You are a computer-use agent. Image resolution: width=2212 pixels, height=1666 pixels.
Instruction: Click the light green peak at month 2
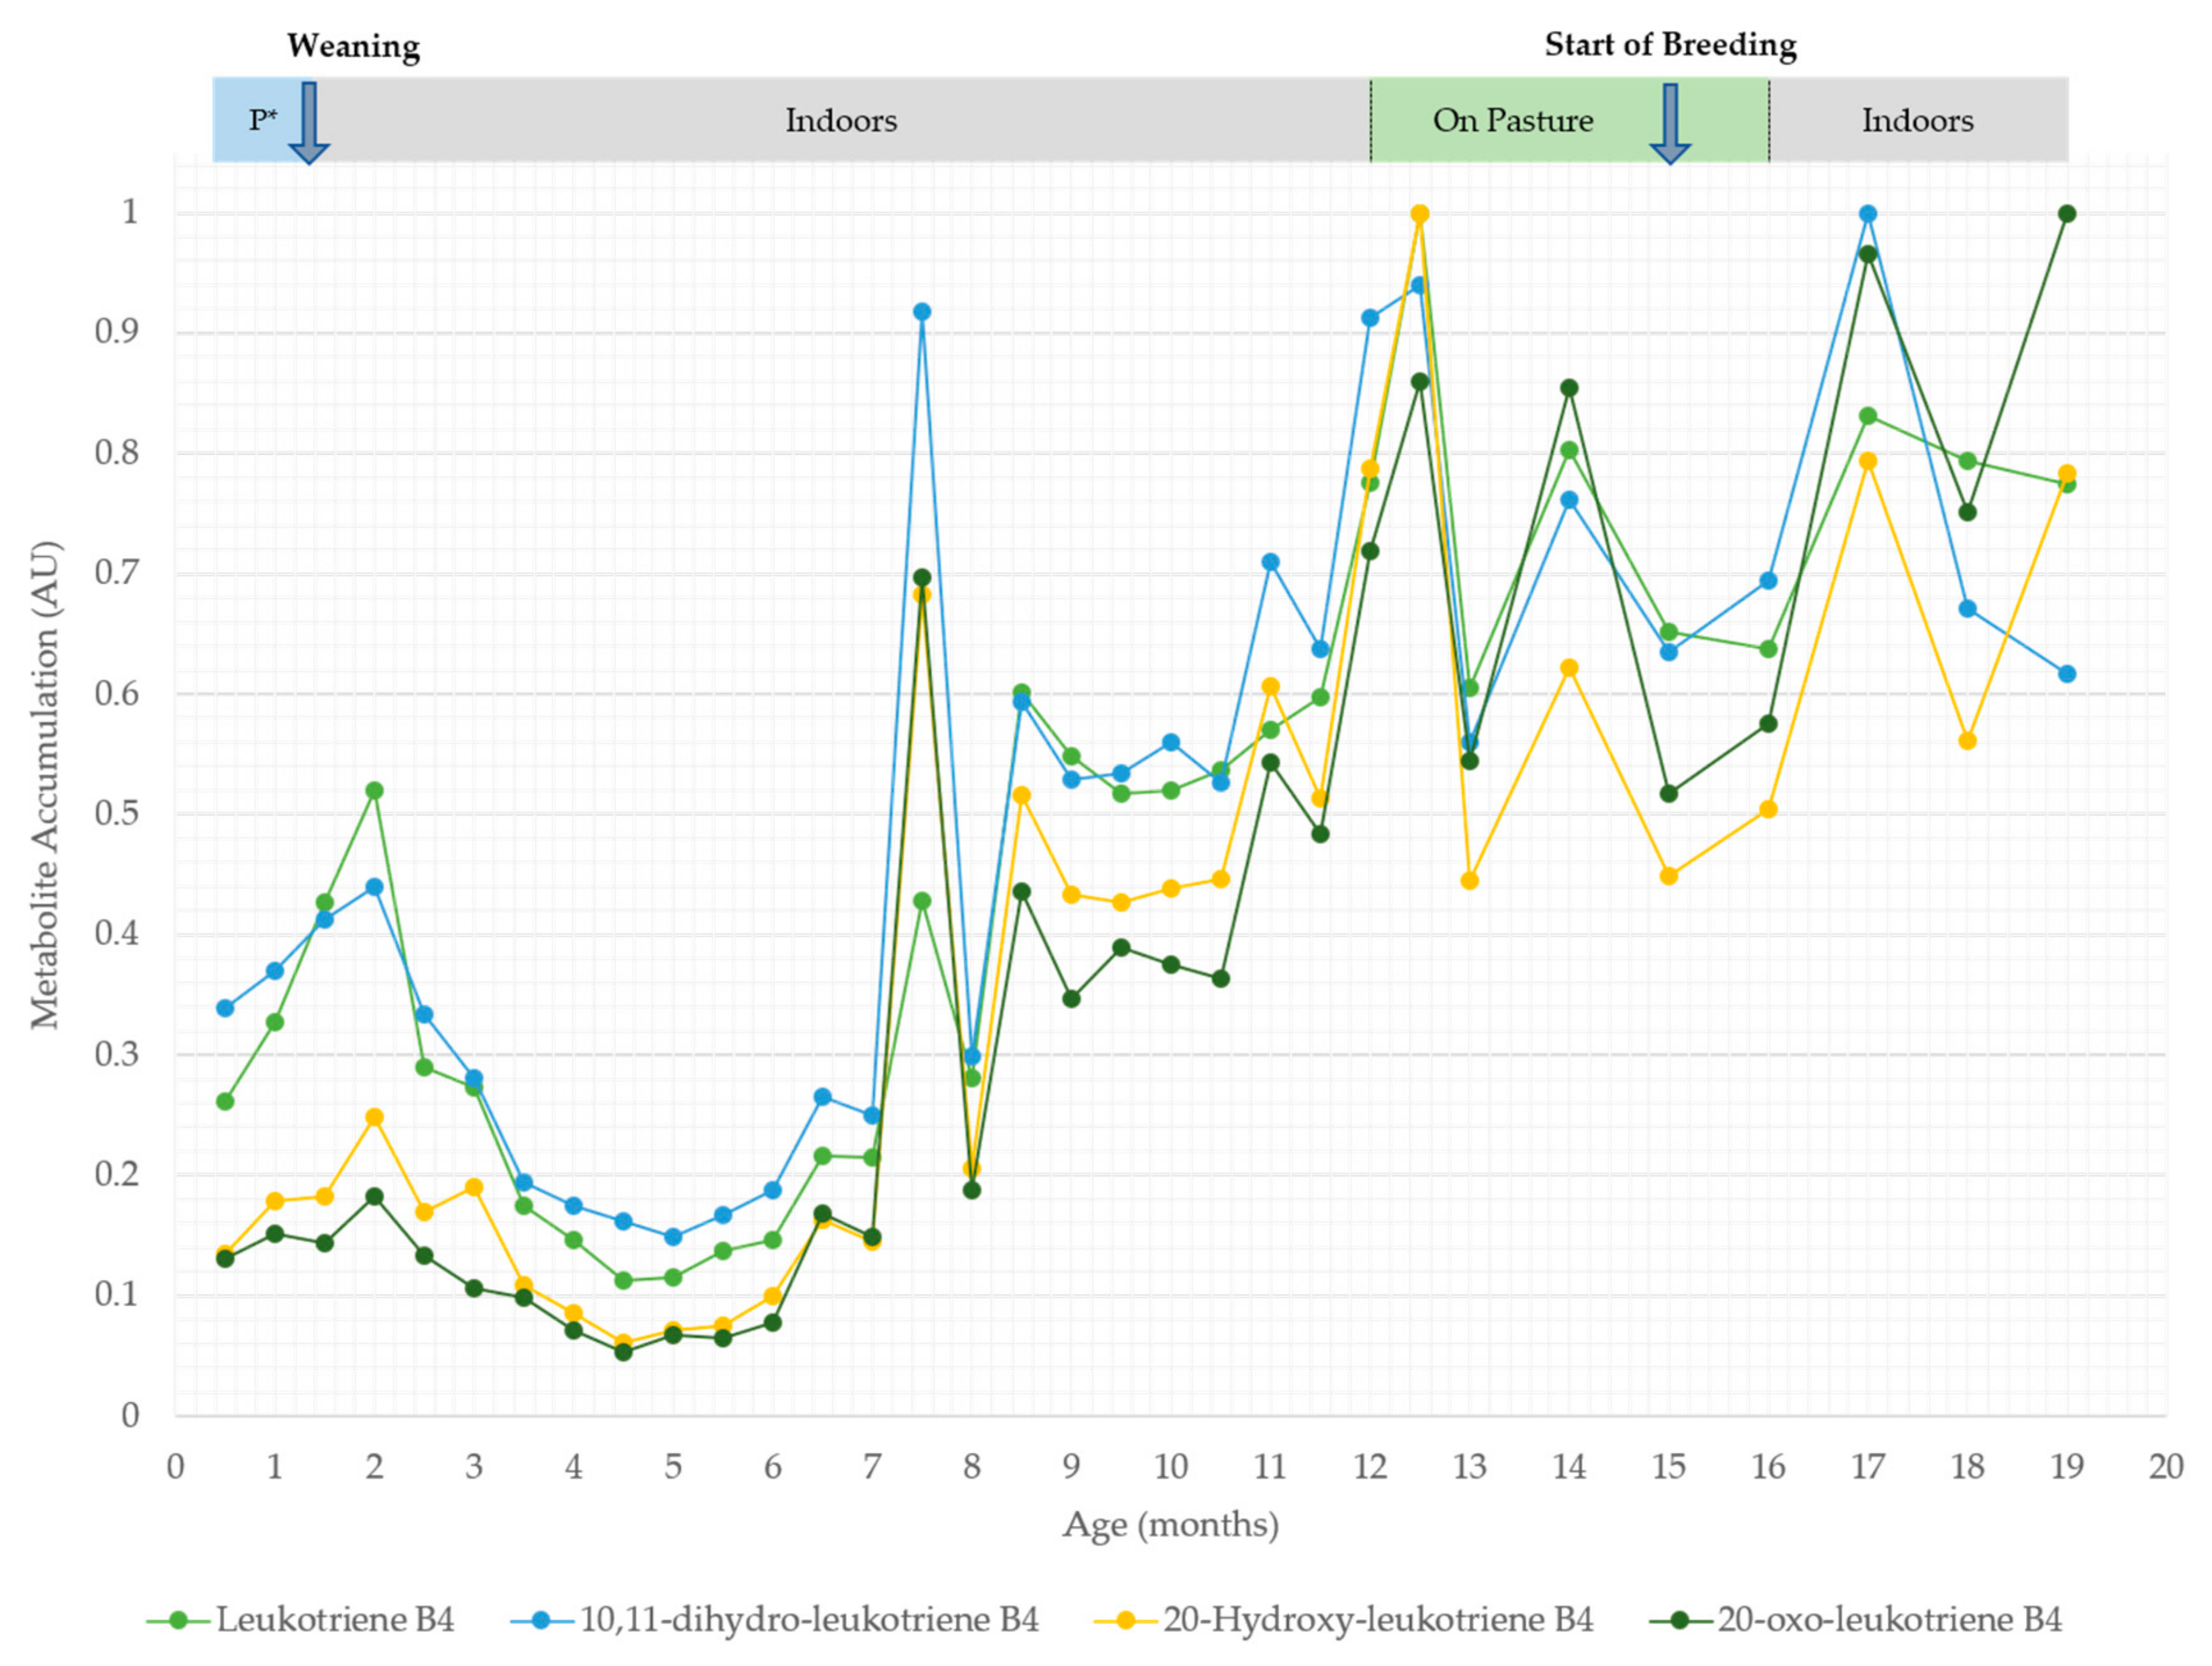[x=374, y=791]
